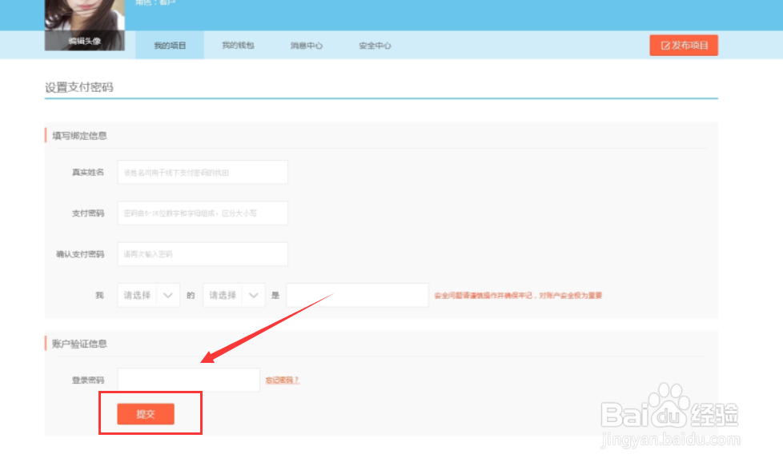Click the 确认支付密码 confirm password field

point(202,254)
